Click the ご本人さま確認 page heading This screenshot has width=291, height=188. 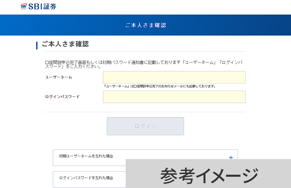[65, 44]
